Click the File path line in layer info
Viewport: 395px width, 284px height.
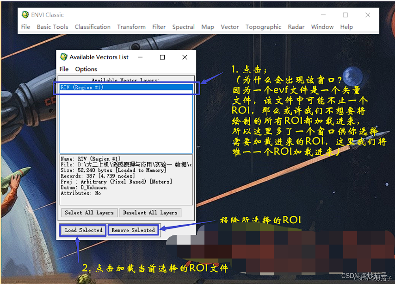pos(126,164)
